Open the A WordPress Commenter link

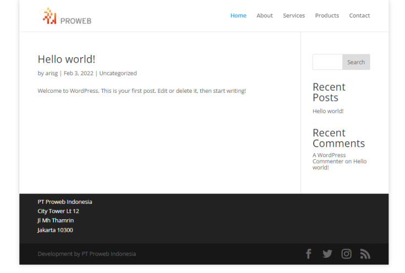tap(329, 158)
